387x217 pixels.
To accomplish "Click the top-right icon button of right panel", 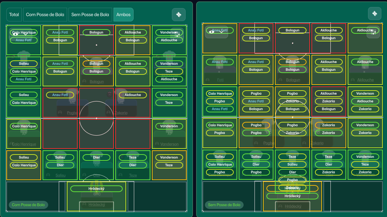I will pyautogui.click(x=374, y=14).
